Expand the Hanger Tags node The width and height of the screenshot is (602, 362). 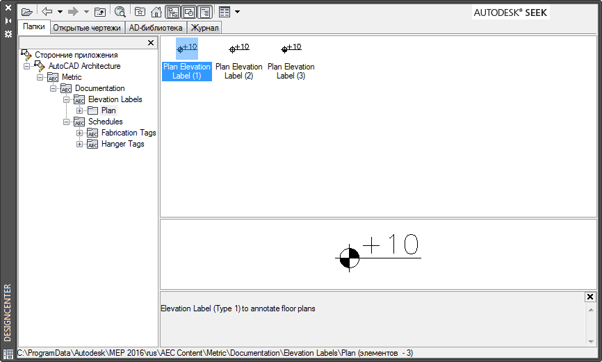coord(79,144)
